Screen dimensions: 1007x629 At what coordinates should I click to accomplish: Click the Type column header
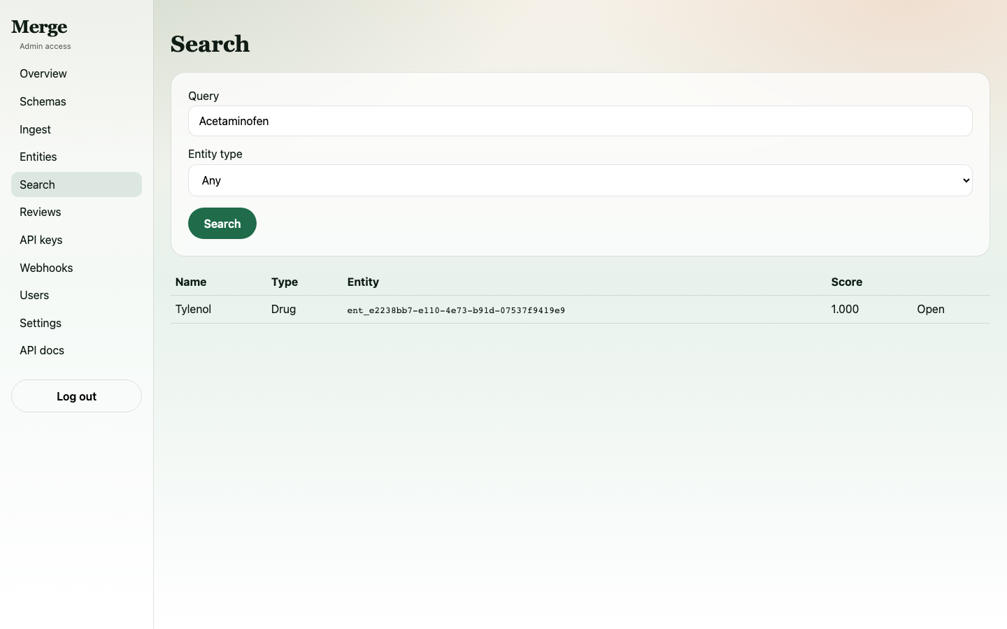pyautogui.click(x=285, y=282)
